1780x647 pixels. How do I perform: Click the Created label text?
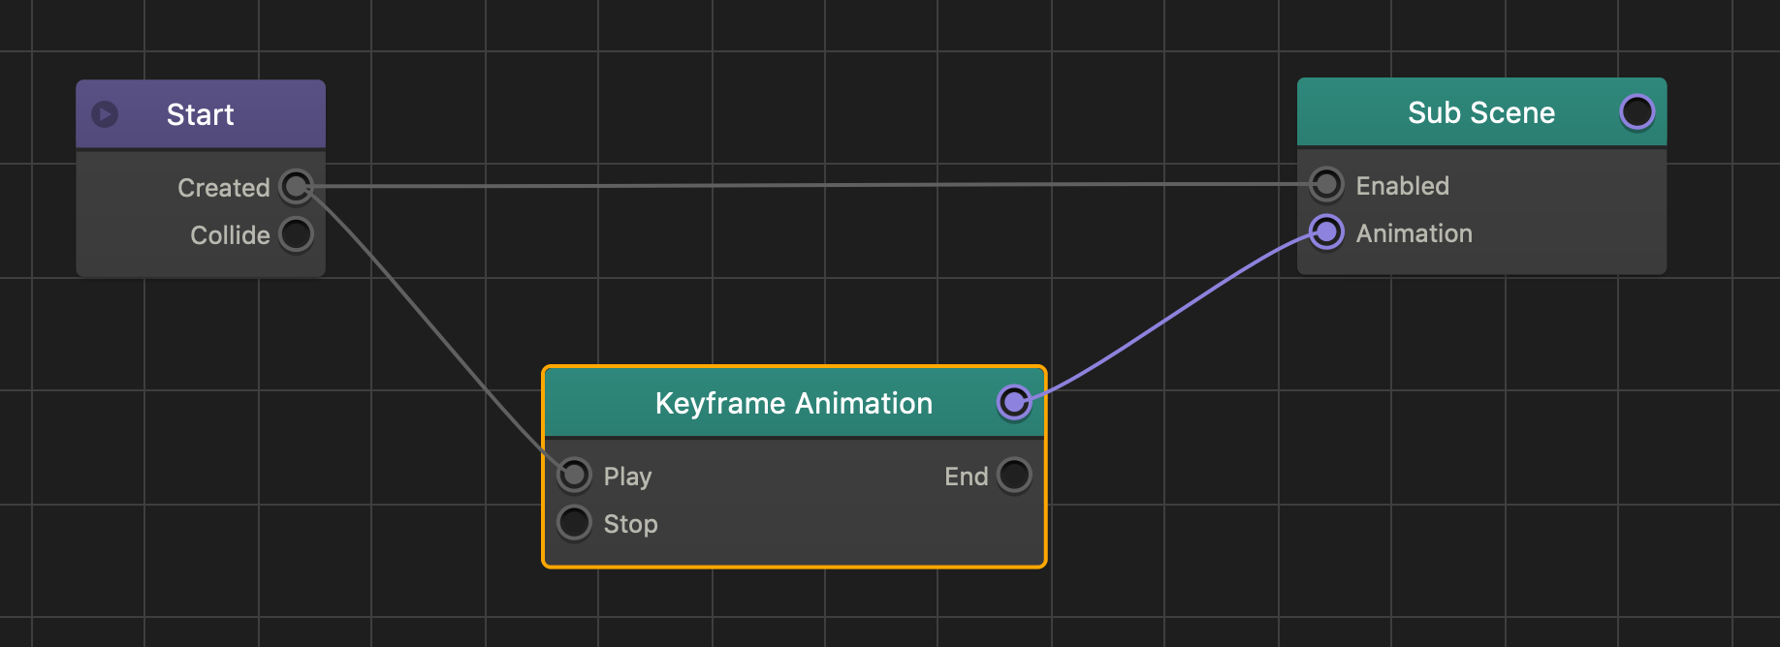pyautogui.click(x=223, y=187)
